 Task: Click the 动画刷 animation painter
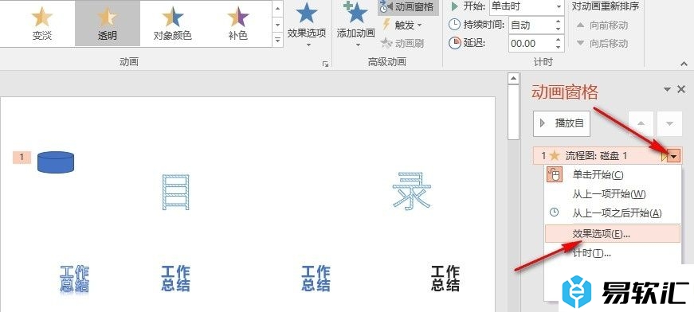point(402,43)
